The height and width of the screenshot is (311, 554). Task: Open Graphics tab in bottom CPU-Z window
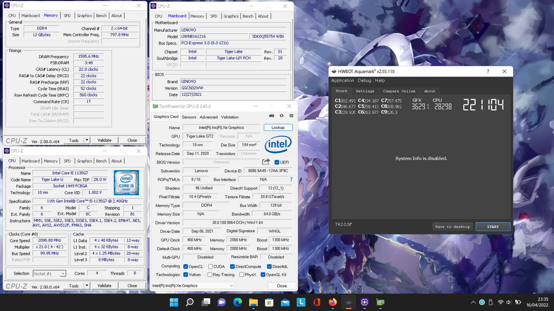(x=84, y=161)
